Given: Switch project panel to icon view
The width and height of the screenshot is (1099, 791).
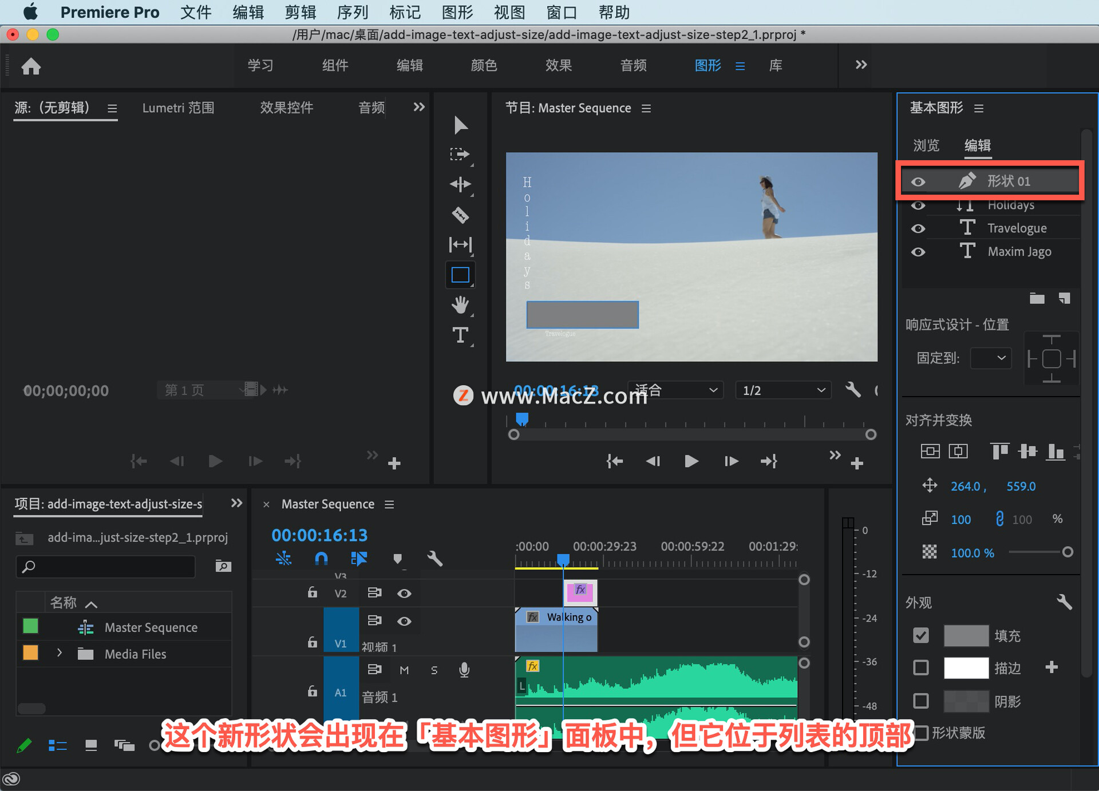Looking at the screenshot, I should 90,745.
